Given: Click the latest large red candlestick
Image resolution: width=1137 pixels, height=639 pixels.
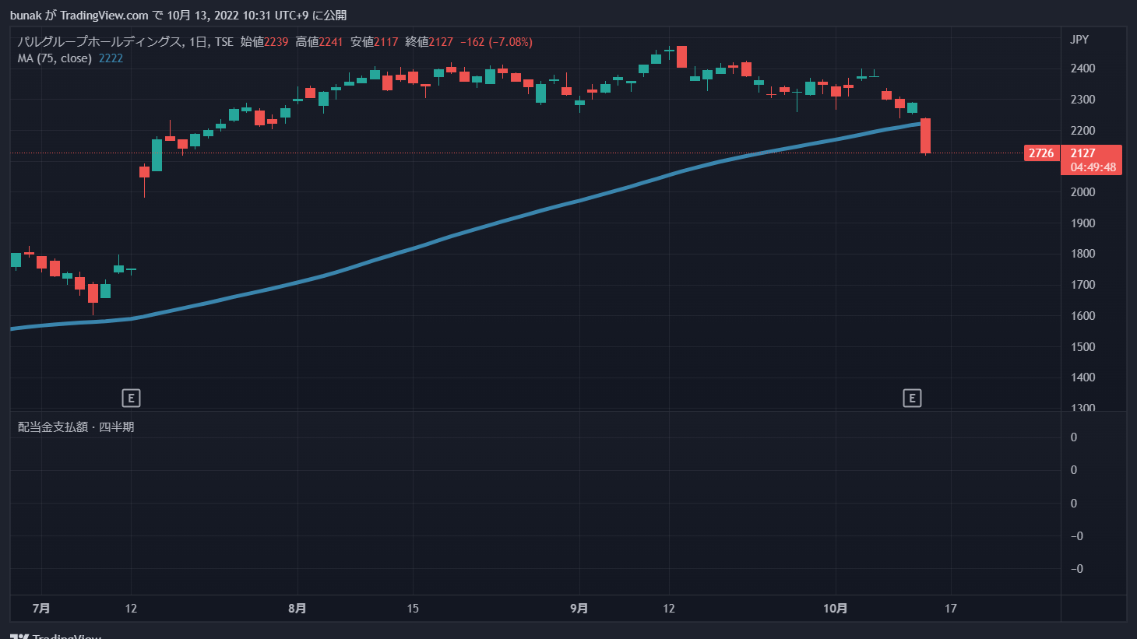Looking at the screenshot, I should pos(925,136).
